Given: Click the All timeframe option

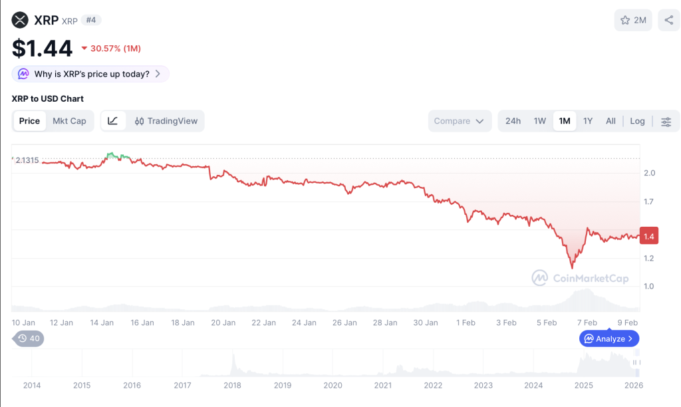Looking at the screenshot, I should 611,121.
